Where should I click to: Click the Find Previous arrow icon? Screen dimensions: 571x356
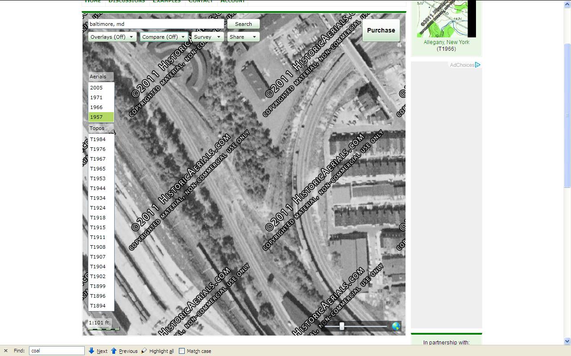(114, 351)
